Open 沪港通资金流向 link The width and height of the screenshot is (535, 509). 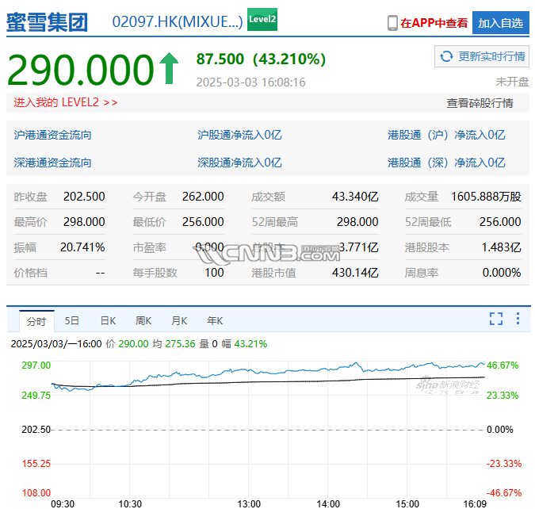point(52,135)
